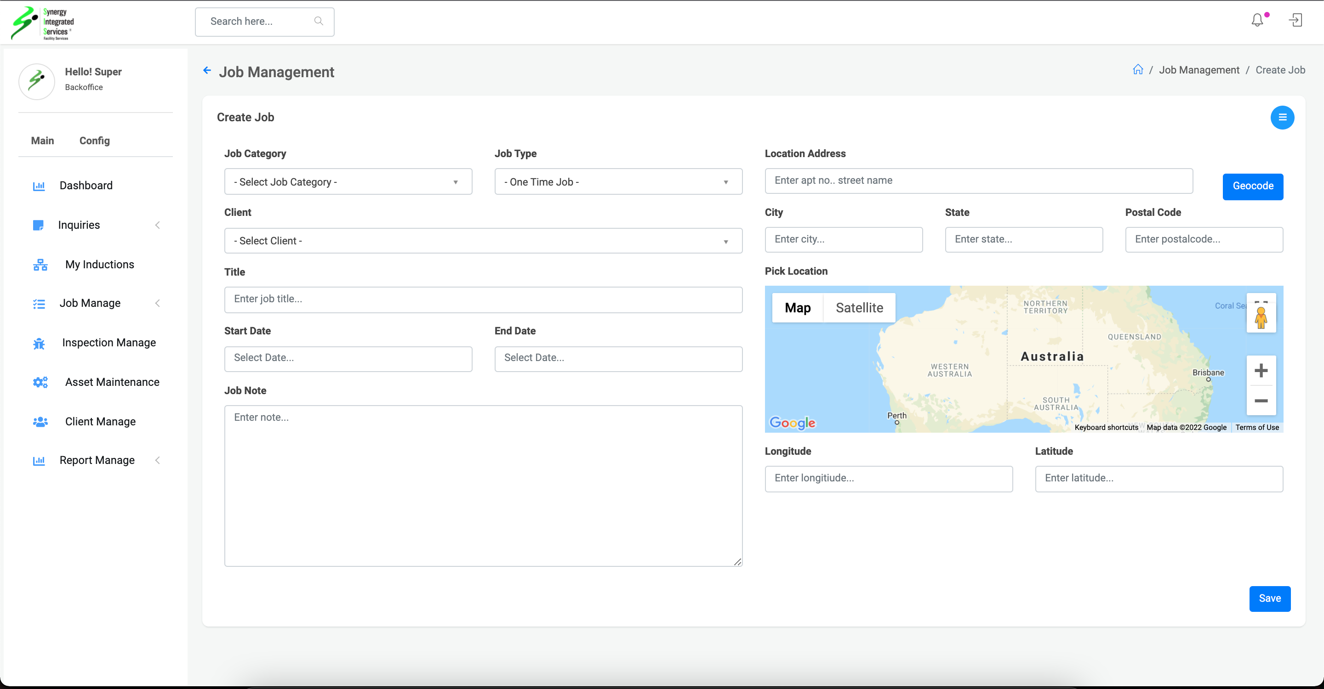Open the blue hamburger menu button
Screen dimensions: 1324x689
1282,118
